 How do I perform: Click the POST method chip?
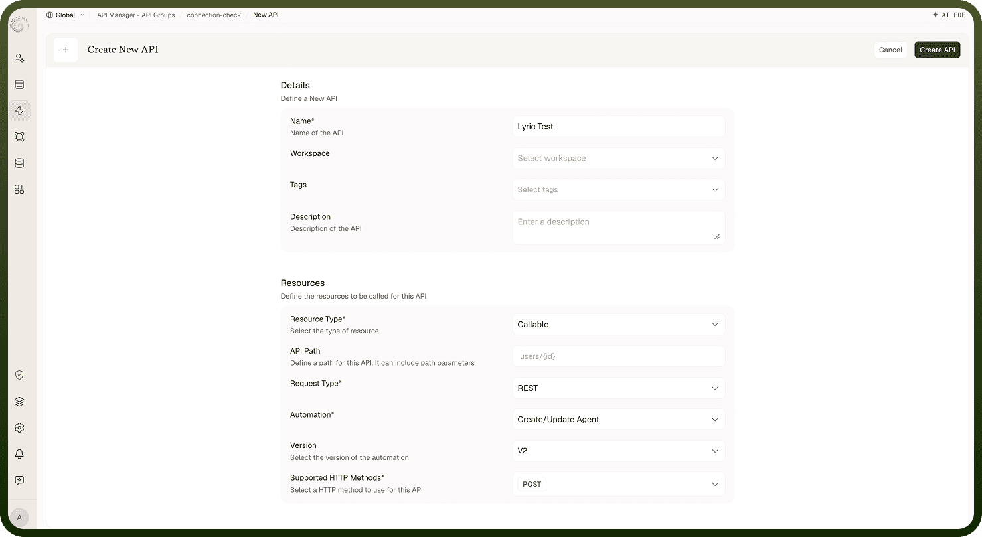(532, 484)
